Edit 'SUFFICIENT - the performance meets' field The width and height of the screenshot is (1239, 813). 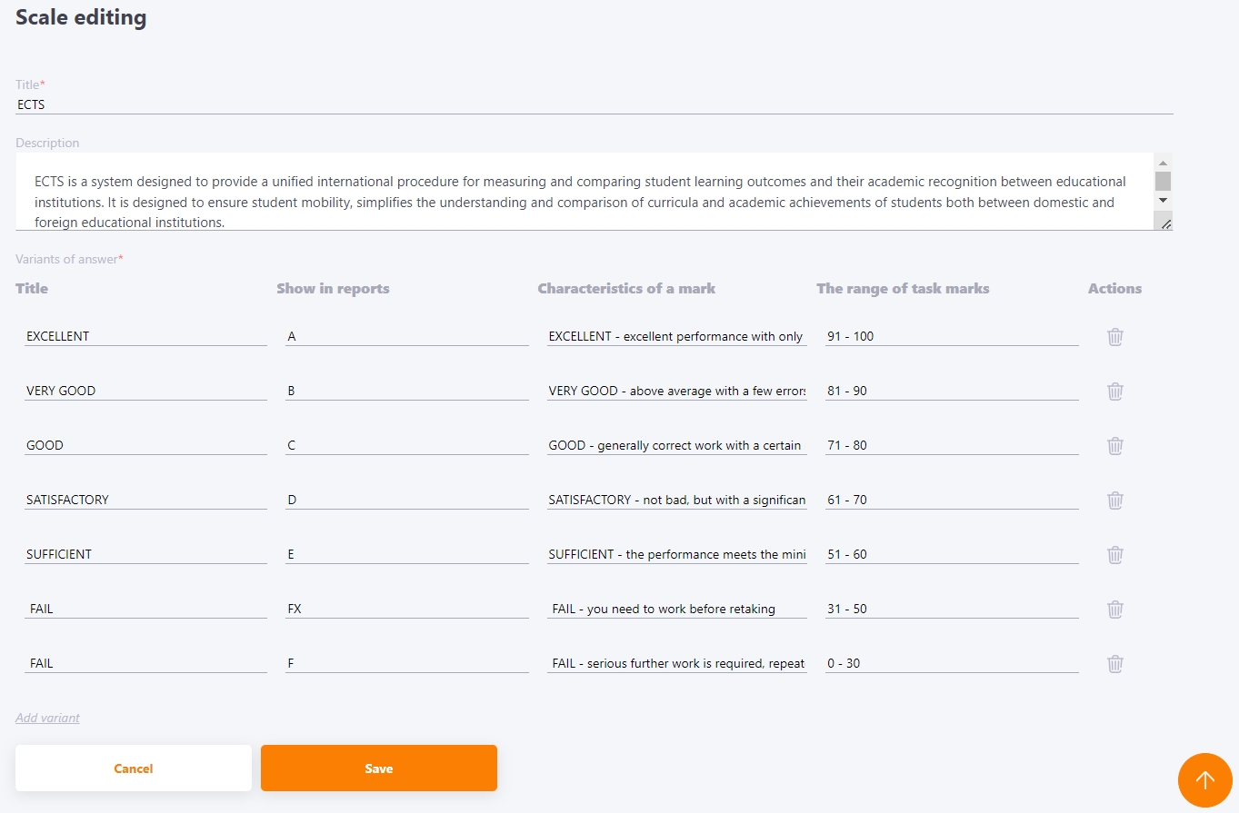click(677, 554)
